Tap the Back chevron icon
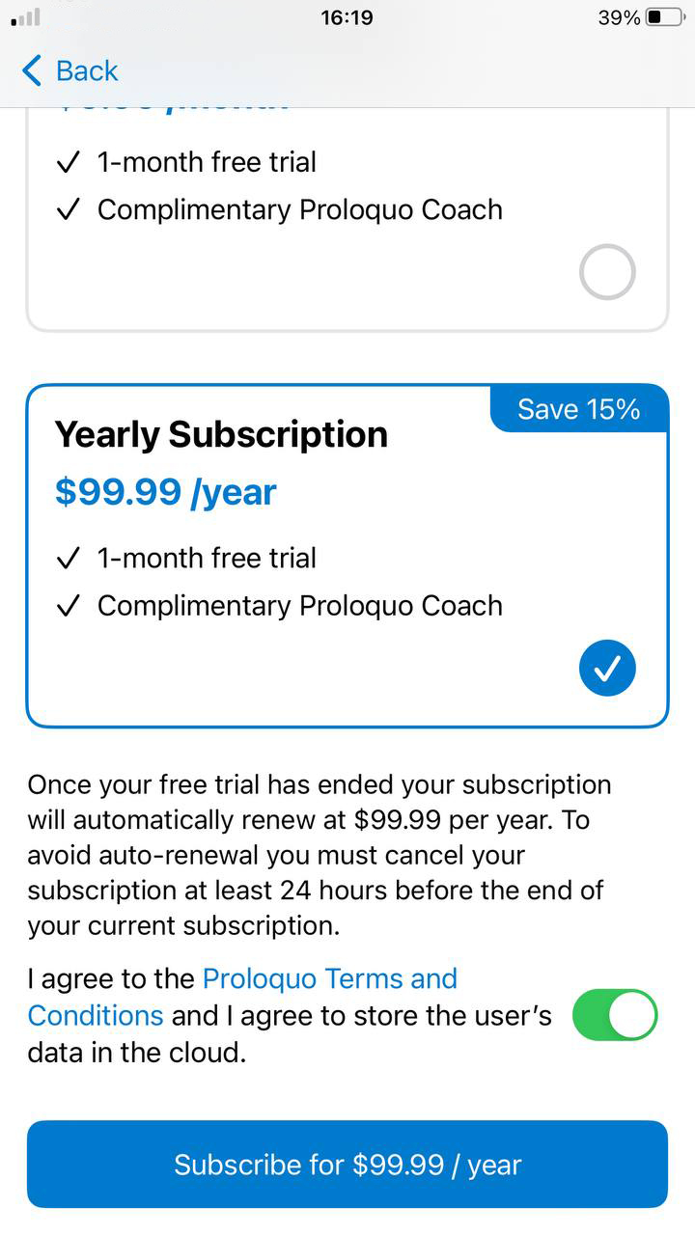The height and width of the screenshot is (1235, 695). point(31,70)
